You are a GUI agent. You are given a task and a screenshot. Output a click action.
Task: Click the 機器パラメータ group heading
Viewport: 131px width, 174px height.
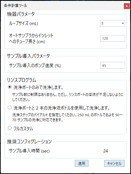pyautogui.click(x=21, y=14)
